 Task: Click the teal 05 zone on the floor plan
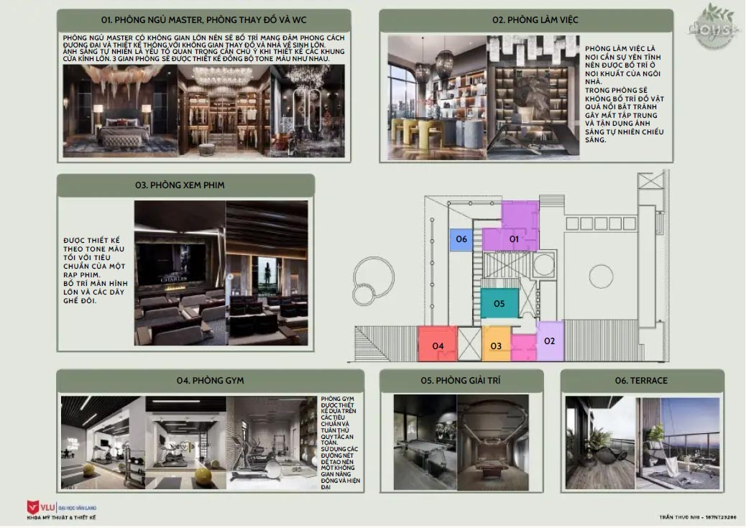[x=499, y=303]
